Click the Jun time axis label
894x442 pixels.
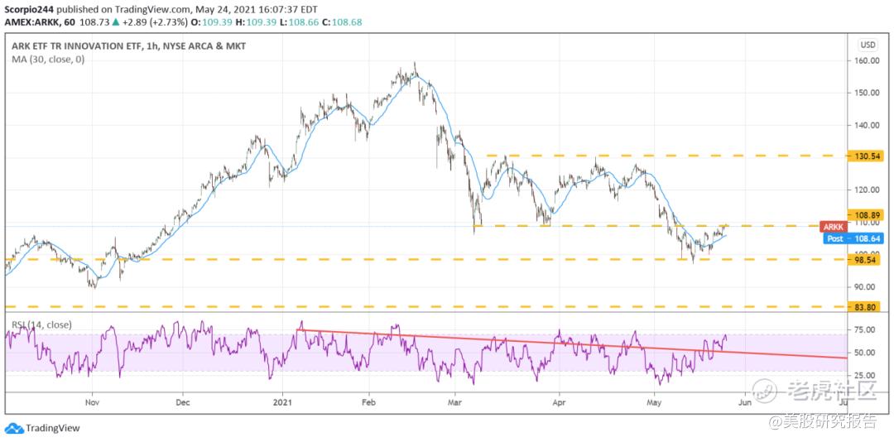744,401
